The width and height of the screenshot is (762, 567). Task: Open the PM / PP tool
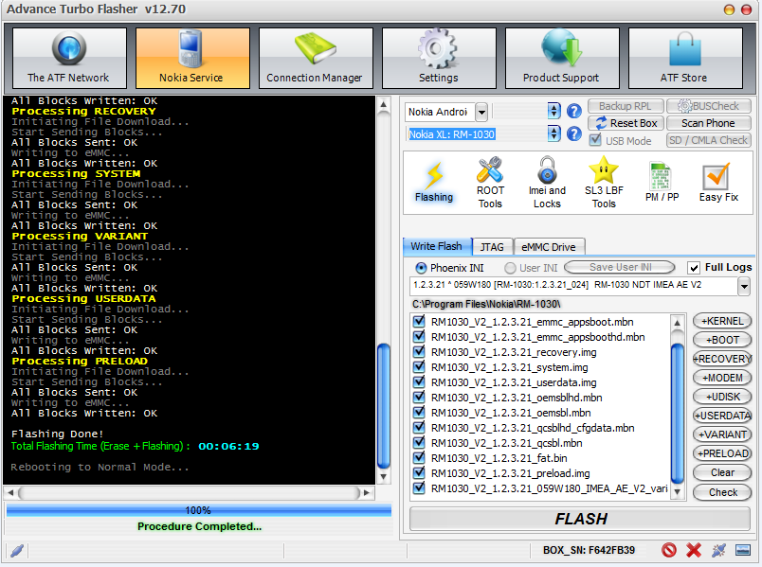coord(662,183)
